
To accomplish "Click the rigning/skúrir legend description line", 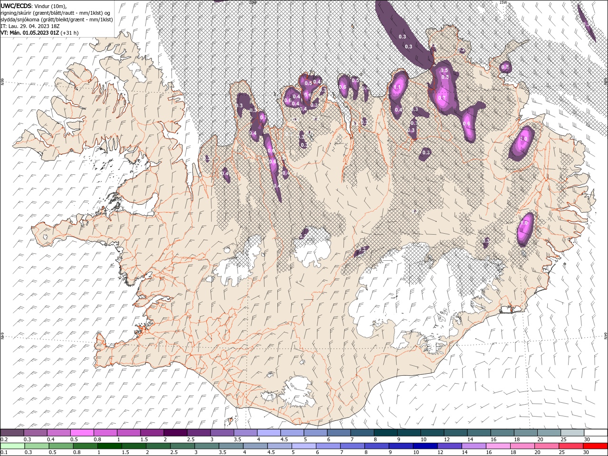I will tap(56, 12).
